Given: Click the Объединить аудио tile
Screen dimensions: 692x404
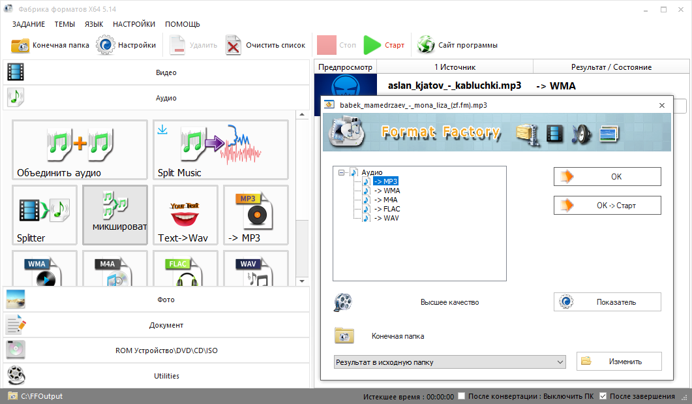Looking at the screenshot, I should pos(80,149).
